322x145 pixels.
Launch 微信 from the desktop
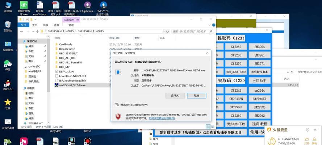8,65
